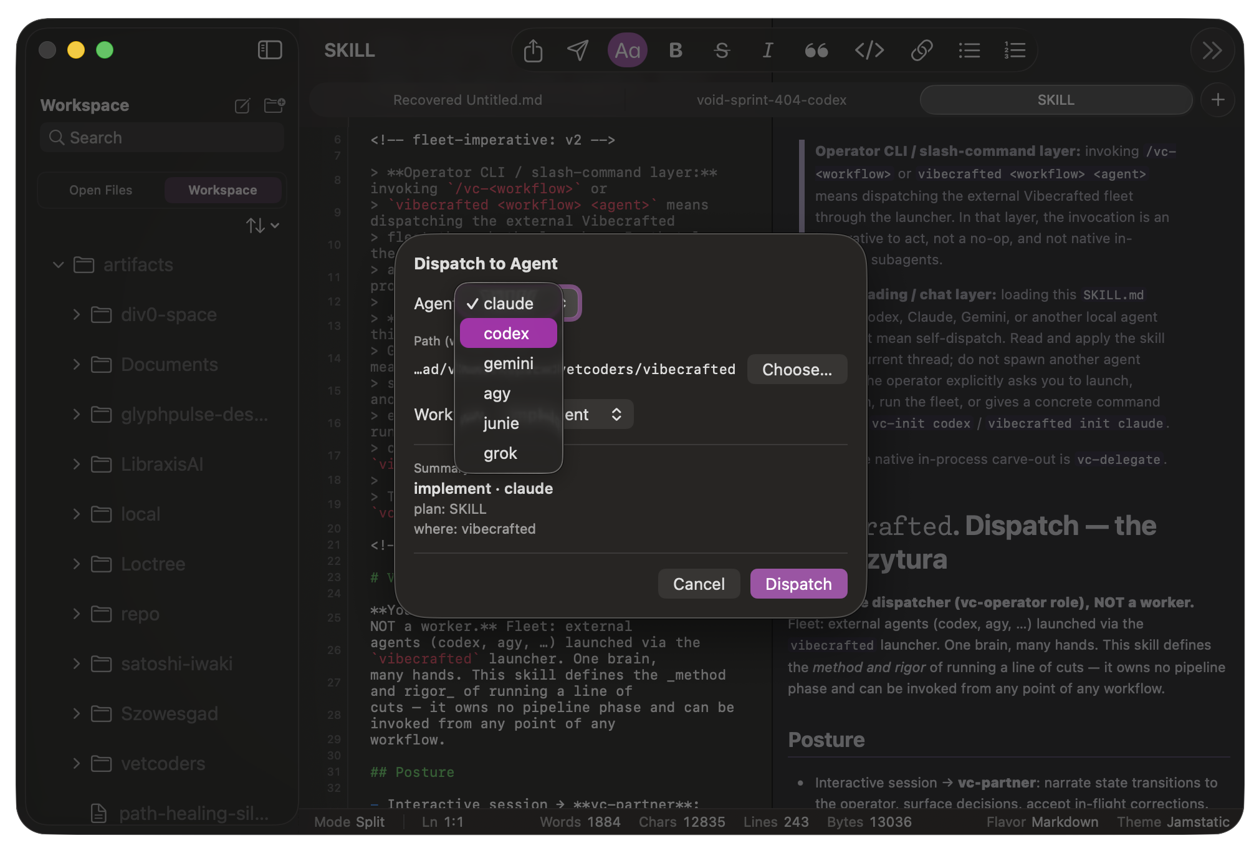
Task: Add a new tab with plus button
Action: 1218,100
